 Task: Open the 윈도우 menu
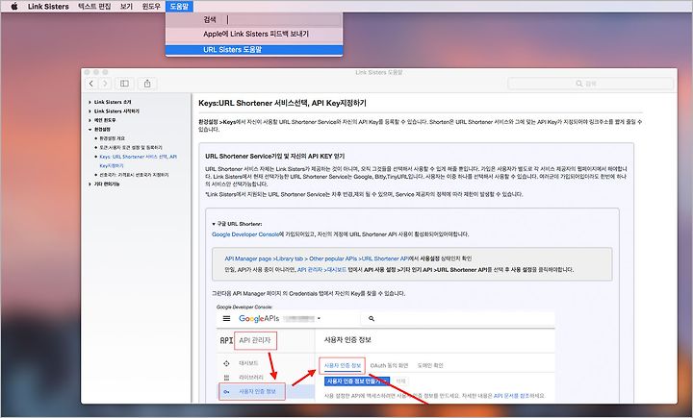pyautogui.click(x=151, y=6)
